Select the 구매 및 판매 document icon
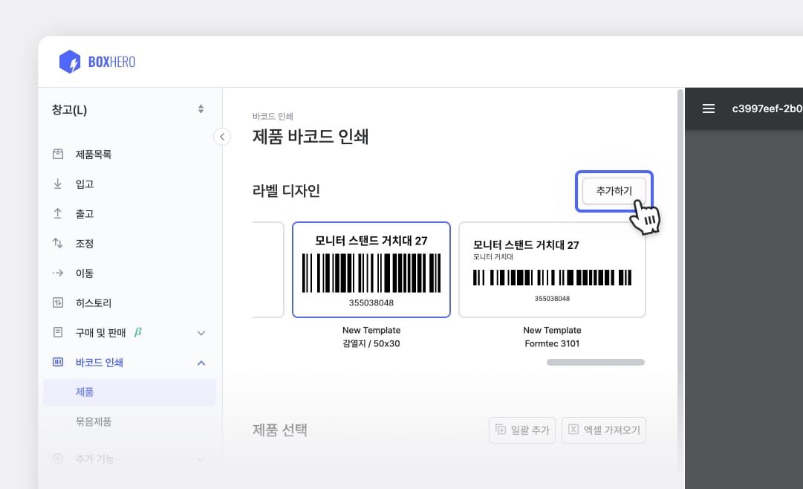Viewport: 803px width, 489px height. [58, 332]
